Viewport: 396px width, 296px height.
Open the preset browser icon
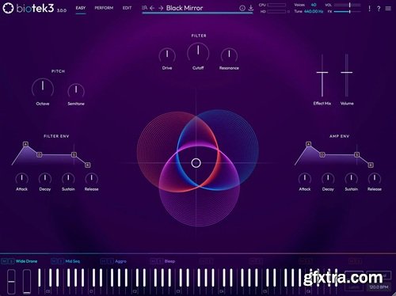[144, 8]
